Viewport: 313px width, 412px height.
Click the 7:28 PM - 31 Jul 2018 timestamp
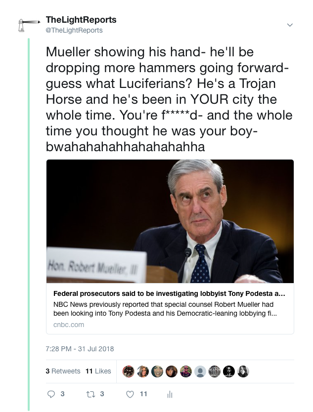click(x=80, y=349)
